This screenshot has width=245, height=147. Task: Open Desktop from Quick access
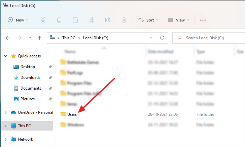[28, 67]
